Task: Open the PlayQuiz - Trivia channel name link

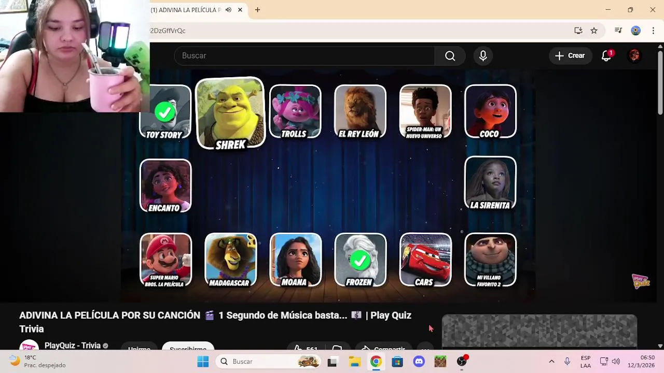Action: pos(73,346)
